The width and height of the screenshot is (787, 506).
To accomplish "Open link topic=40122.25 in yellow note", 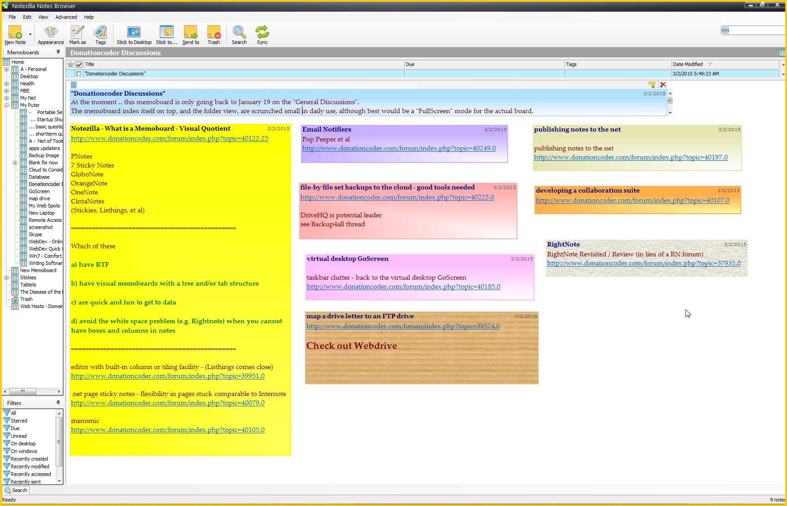I will point(169,138).
